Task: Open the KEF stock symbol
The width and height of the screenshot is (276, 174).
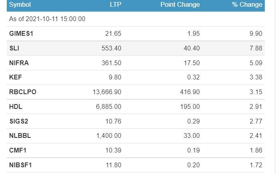Action: tap(16, 77)
